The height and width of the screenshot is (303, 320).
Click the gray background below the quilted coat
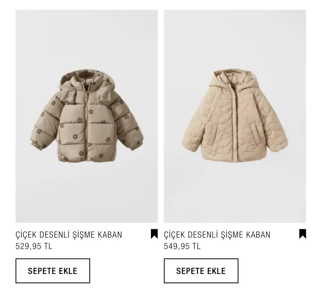click(x=235, y=192)
